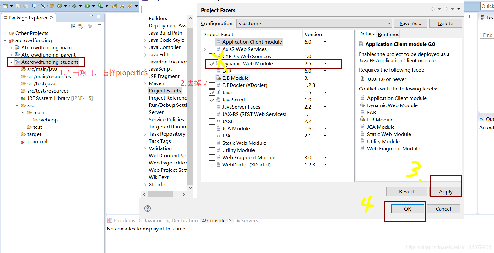Click the scroll-down arrow of properties list
494x253 pixels.
point(190,188)
